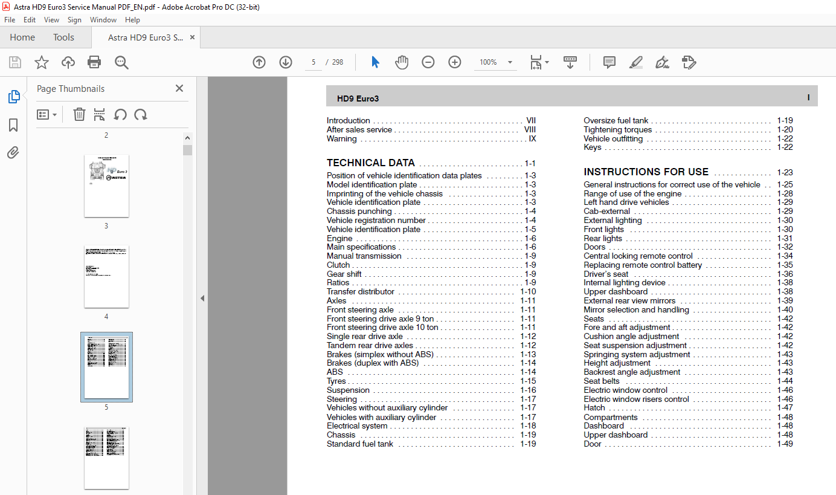The width and height of the screenshot is (836, 495).
Task: Open the zoom level dropdown
Action: [x=510, y=62]
